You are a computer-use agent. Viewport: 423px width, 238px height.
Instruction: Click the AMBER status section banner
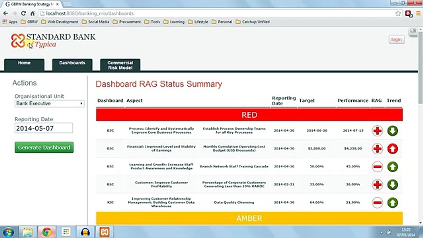tap(249, 218)
